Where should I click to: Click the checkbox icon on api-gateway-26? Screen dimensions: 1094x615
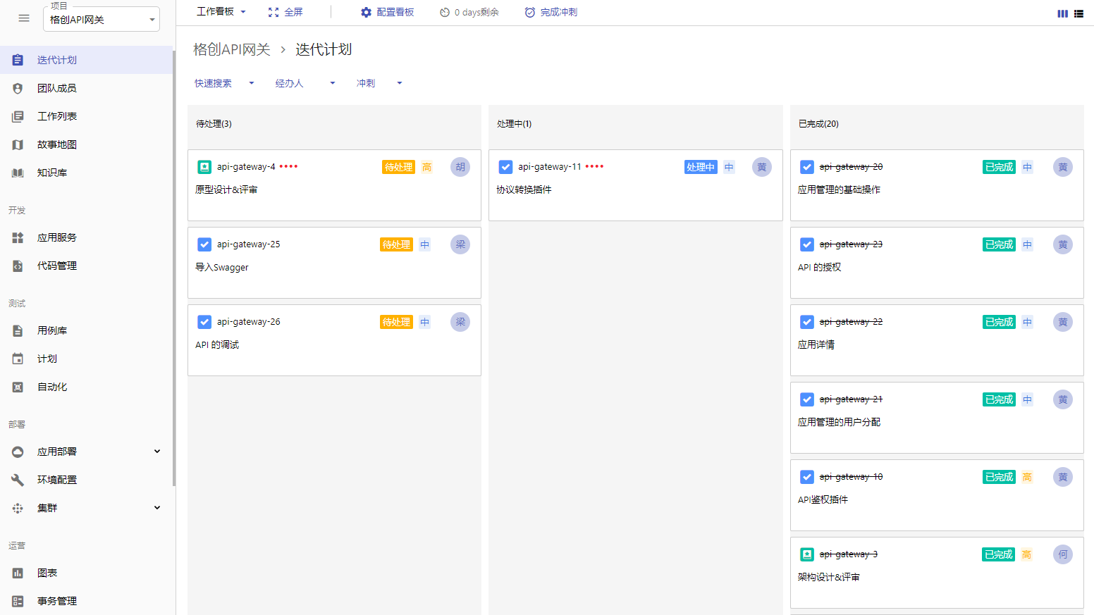(204, 322)
